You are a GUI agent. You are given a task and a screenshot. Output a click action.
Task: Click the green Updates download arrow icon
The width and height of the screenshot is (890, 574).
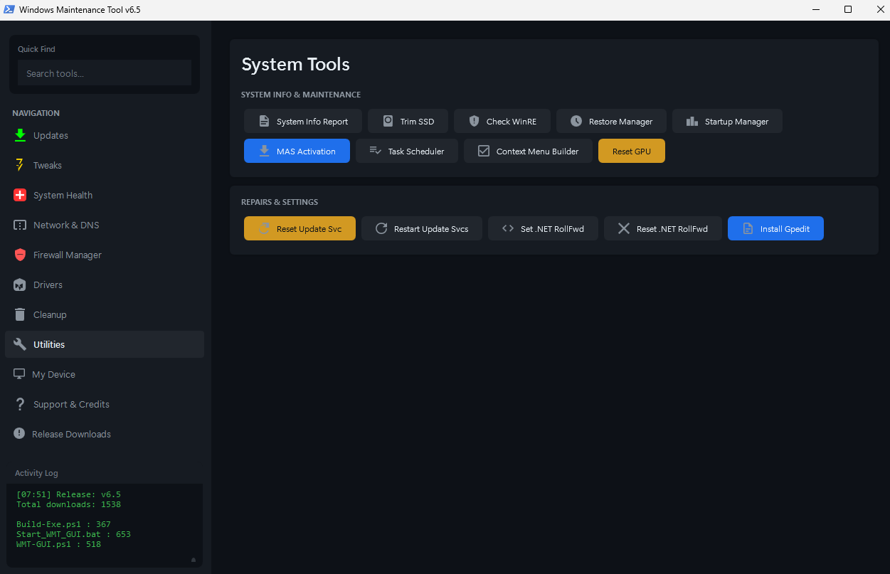(x=20, y=135)
